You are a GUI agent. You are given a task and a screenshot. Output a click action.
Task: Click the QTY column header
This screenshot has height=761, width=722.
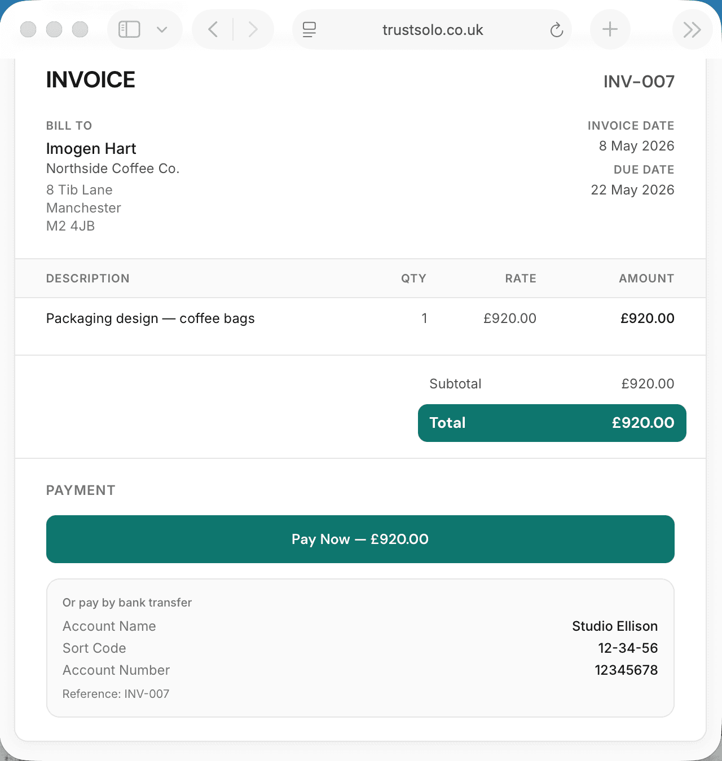pos(414,278)
